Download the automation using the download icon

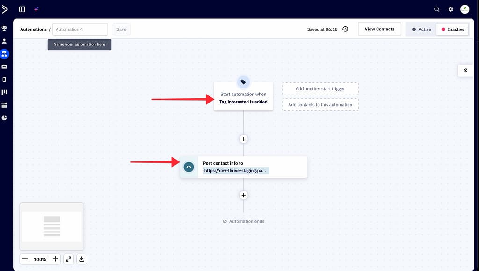coord(81,259)
